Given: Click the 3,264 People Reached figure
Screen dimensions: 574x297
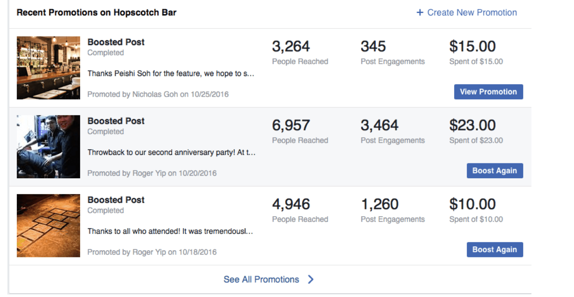Looking at the screenshot, I should [x=291, y=46].
